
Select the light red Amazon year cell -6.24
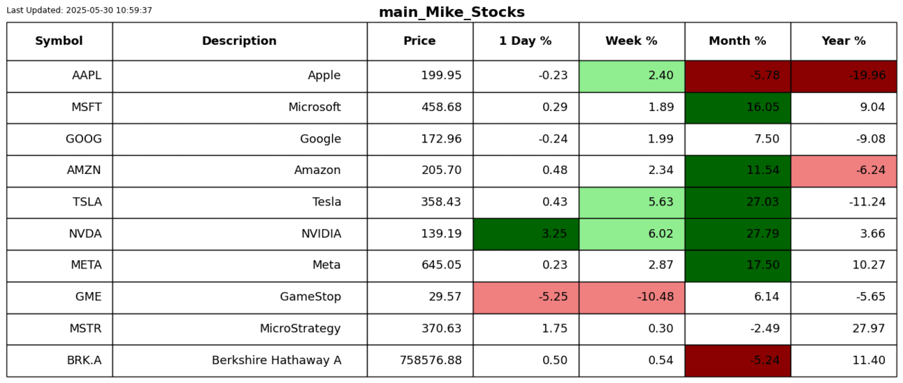843,171
